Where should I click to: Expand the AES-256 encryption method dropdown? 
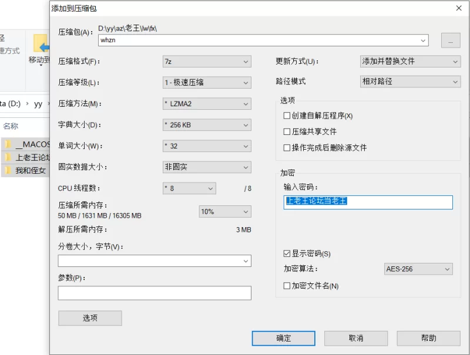(x=418, y=269)
